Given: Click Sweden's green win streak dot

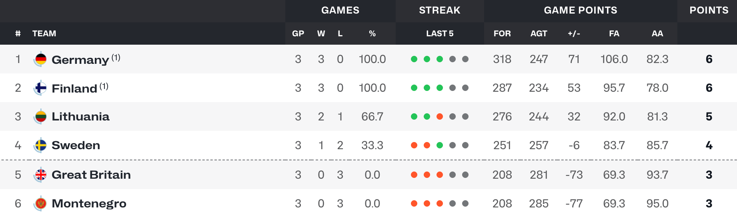Looking at the screenshot, I should pyautogui.click(x=440, y=145).
